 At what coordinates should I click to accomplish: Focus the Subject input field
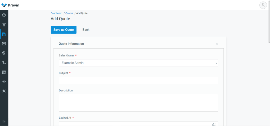tap(138, 80)
